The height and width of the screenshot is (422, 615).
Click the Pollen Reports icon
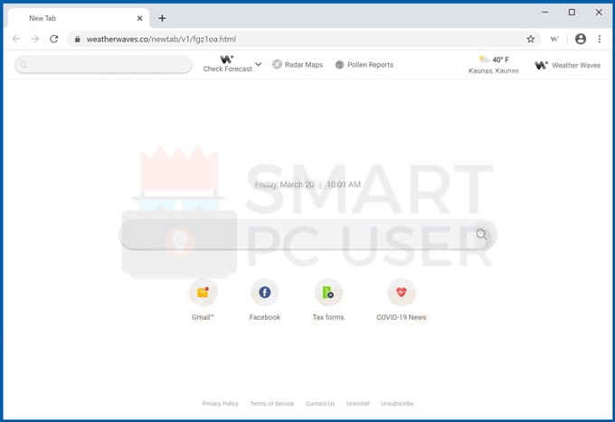click(x=339, y=65)
